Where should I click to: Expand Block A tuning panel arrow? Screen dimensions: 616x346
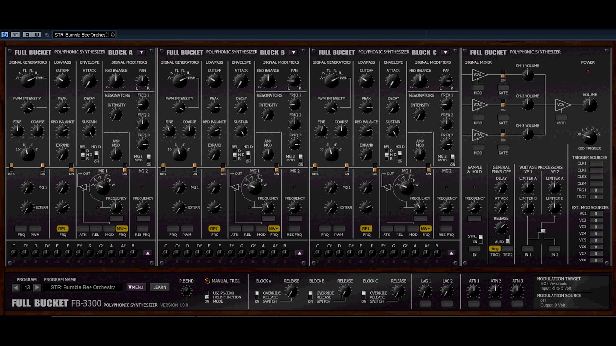click(x=148, y=253)
